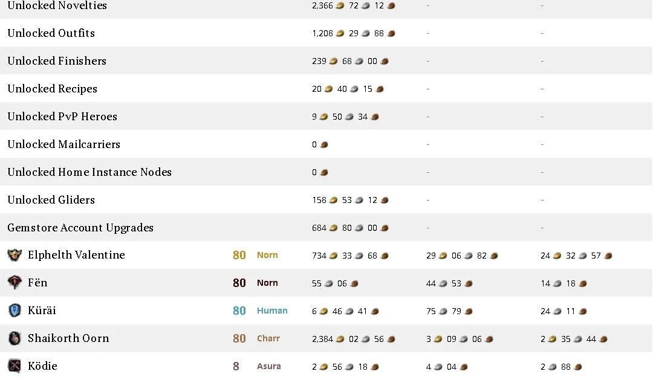Click Küräi's blue shield profession icon
The image size is (656, 377).
(15, 311)
